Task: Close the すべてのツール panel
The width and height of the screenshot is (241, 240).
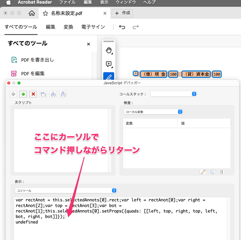Action: click(x=88, y=44)
